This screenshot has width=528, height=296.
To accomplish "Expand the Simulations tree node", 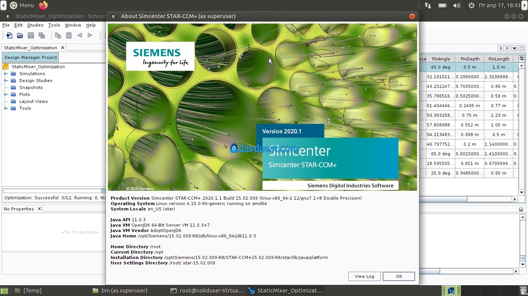I will coord(6,74).
